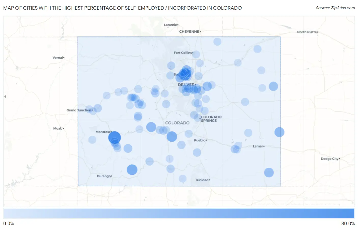The height and width of the screenshot is (229, 358).
Task: Click the 0.0% legend minimum value
Action: pyautogui.click(x=9, y=223)
